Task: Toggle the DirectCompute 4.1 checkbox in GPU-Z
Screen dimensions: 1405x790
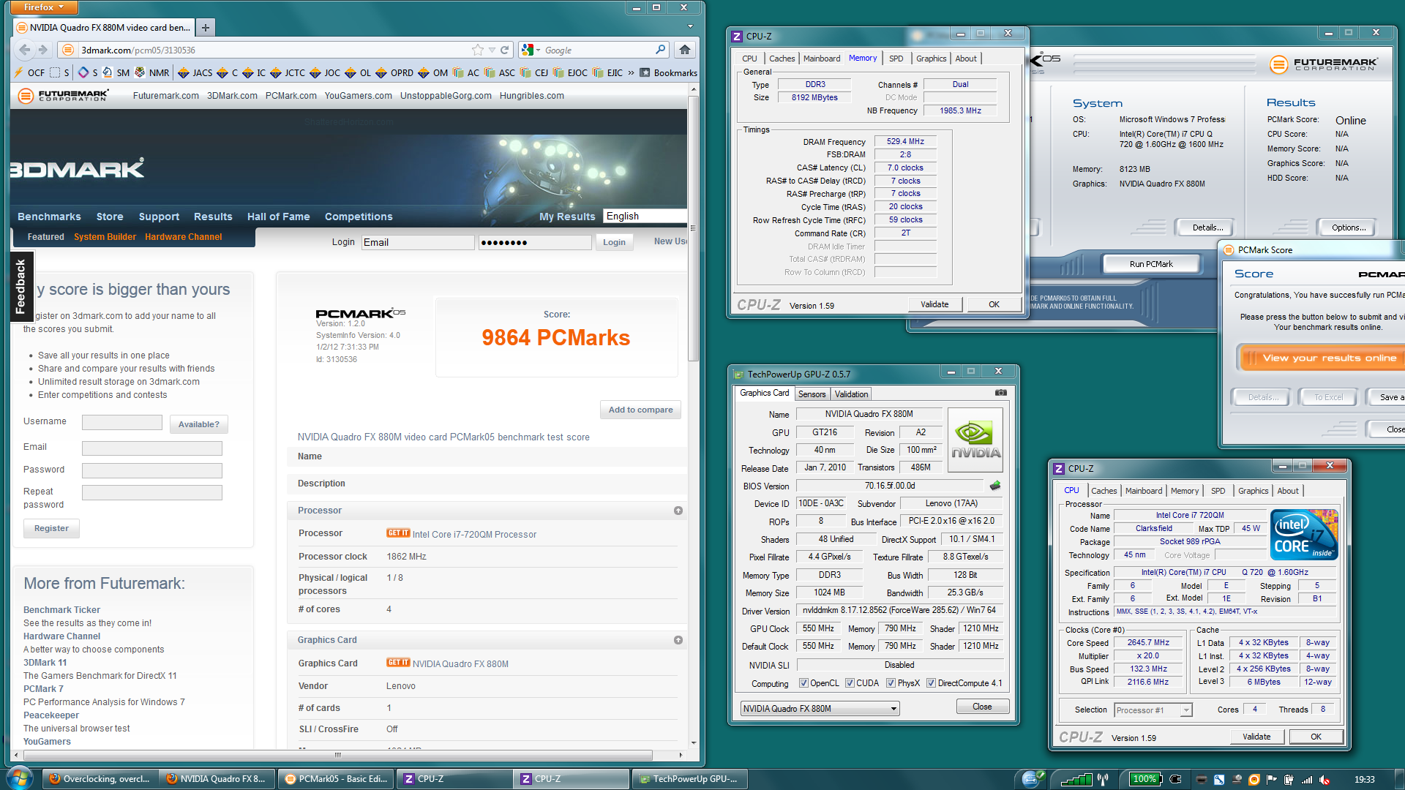Action: click(931, 683)
